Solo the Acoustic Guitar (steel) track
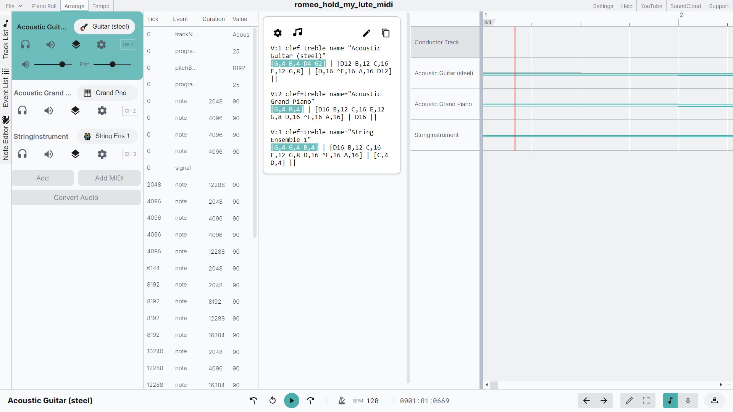 click(x=26, y=44)
